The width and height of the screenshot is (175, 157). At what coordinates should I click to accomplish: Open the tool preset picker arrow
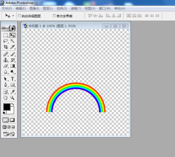click(13, 16)
